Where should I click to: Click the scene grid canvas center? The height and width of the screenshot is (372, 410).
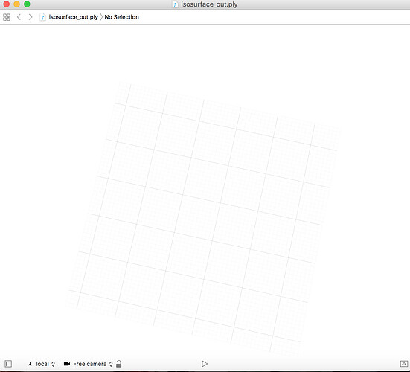(x=202, y=217)
